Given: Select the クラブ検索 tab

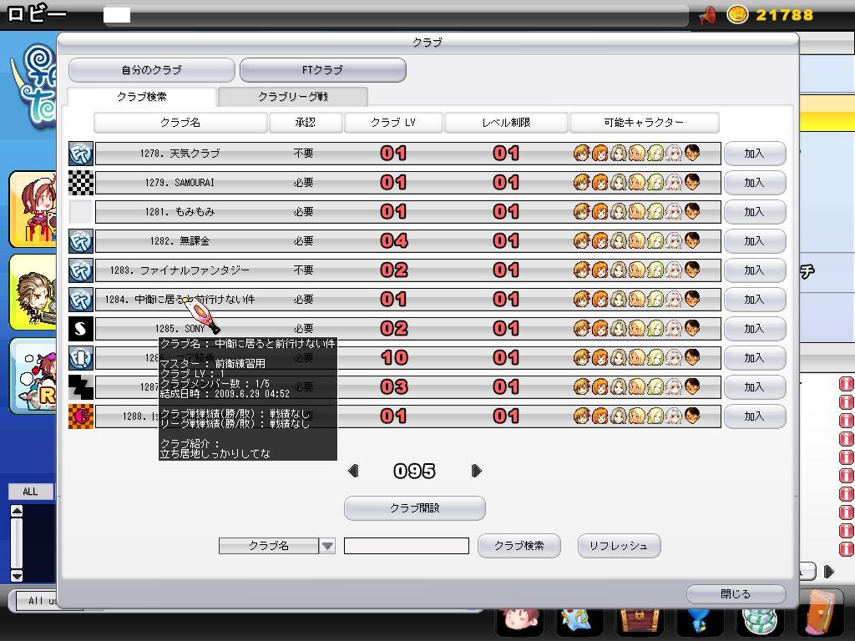Looking at the screenshot, I should click(x=142, y=97).
